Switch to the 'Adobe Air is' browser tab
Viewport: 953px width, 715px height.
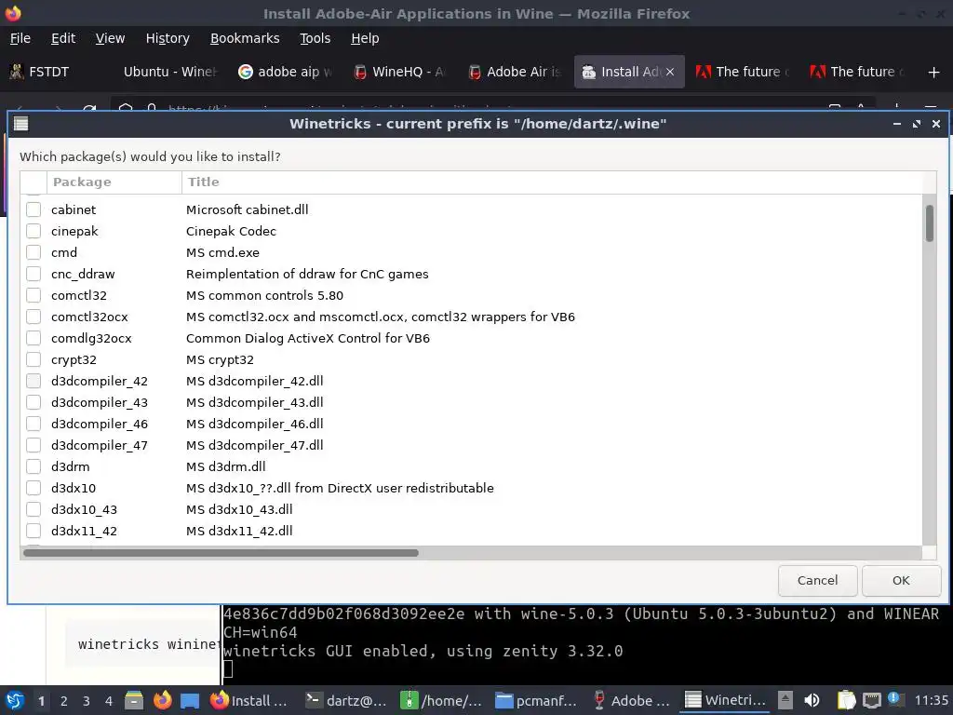pos(514,72)
